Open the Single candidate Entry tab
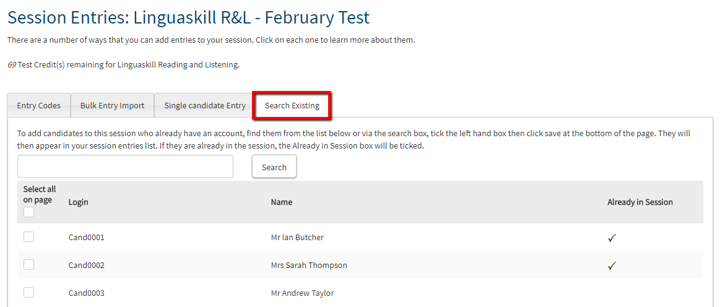 coord(205,105)
